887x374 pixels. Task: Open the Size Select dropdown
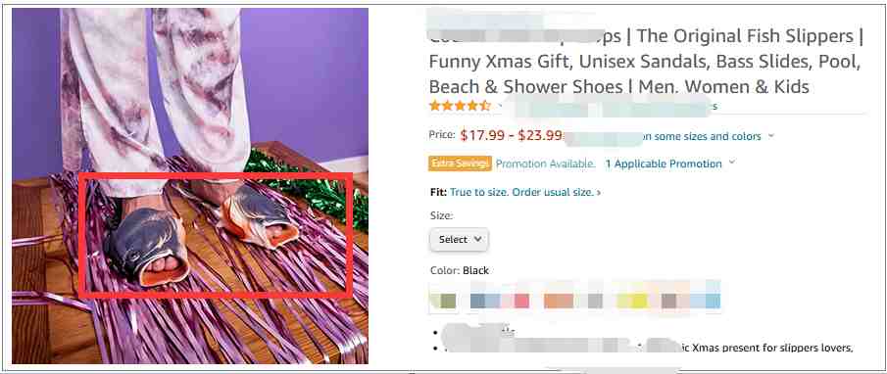click(460, 240)
